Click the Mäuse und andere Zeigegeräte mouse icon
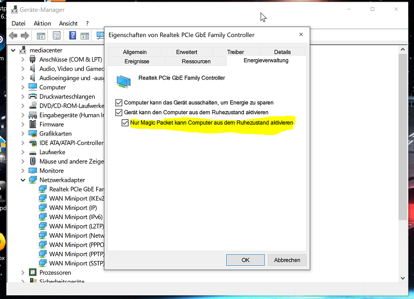The height and width of the screenshot is (299, 414). tap(33, 161)
